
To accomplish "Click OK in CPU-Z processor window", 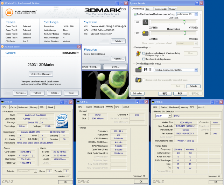I will click(x=65, y=182).
